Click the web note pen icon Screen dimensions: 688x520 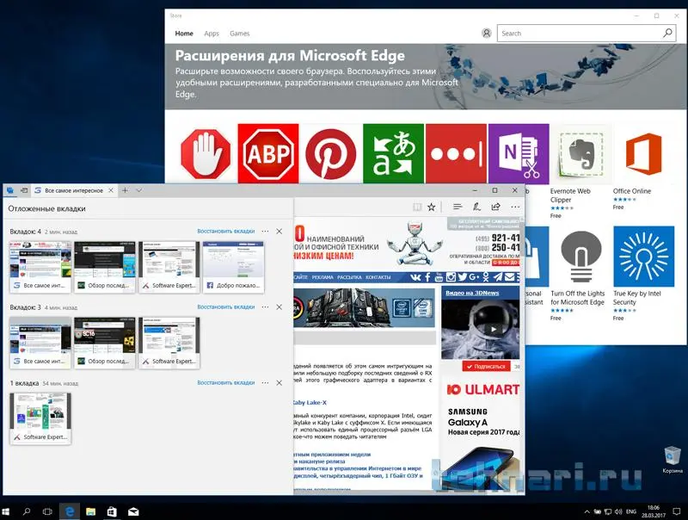pyautogui.click(x=476, y=207)
